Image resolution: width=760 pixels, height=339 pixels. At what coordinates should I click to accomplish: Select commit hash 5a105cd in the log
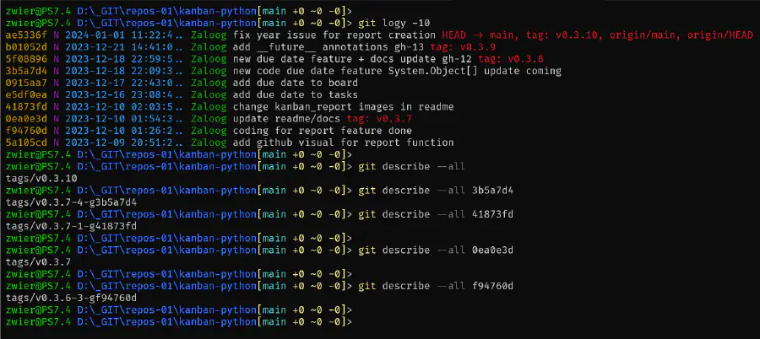coord(27,143)
